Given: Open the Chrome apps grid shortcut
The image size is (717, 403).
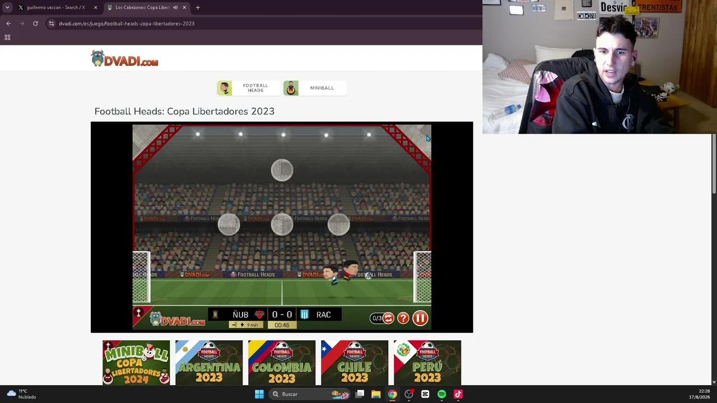Looking at the screenshot, I should 7,38.
